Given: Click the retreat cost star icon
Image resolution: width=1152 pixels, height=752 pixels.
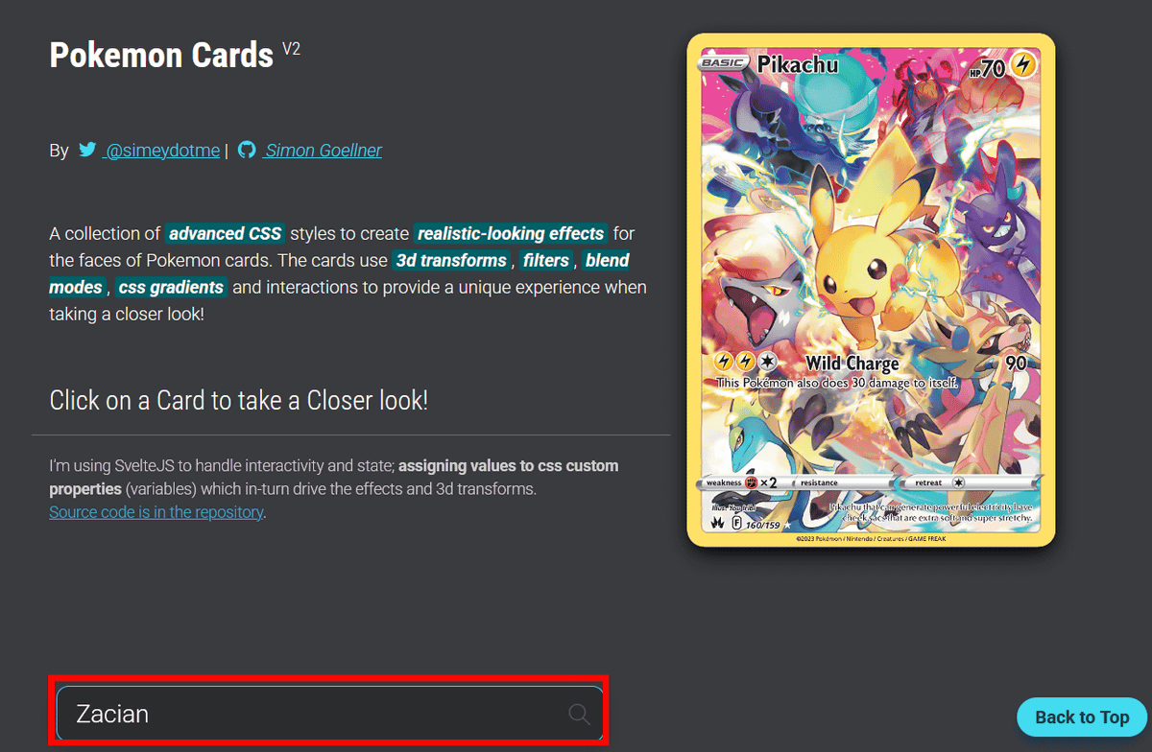Looking at the screenshot, I should click(958, 482).
